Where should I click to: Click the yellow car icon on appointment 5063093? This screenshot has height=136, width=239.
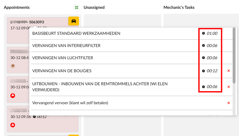[74, 21]
